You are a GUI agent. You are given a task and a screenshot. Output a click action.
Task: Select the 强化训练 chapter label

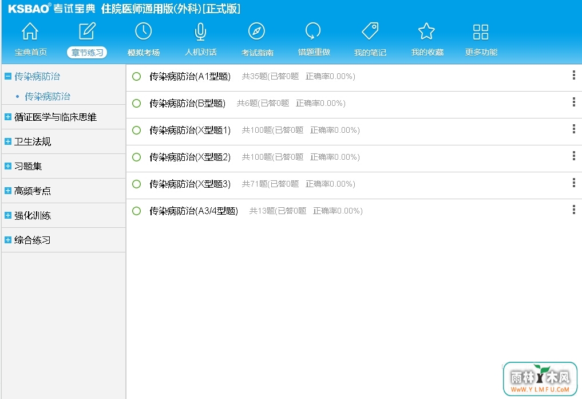coord(32,215)
